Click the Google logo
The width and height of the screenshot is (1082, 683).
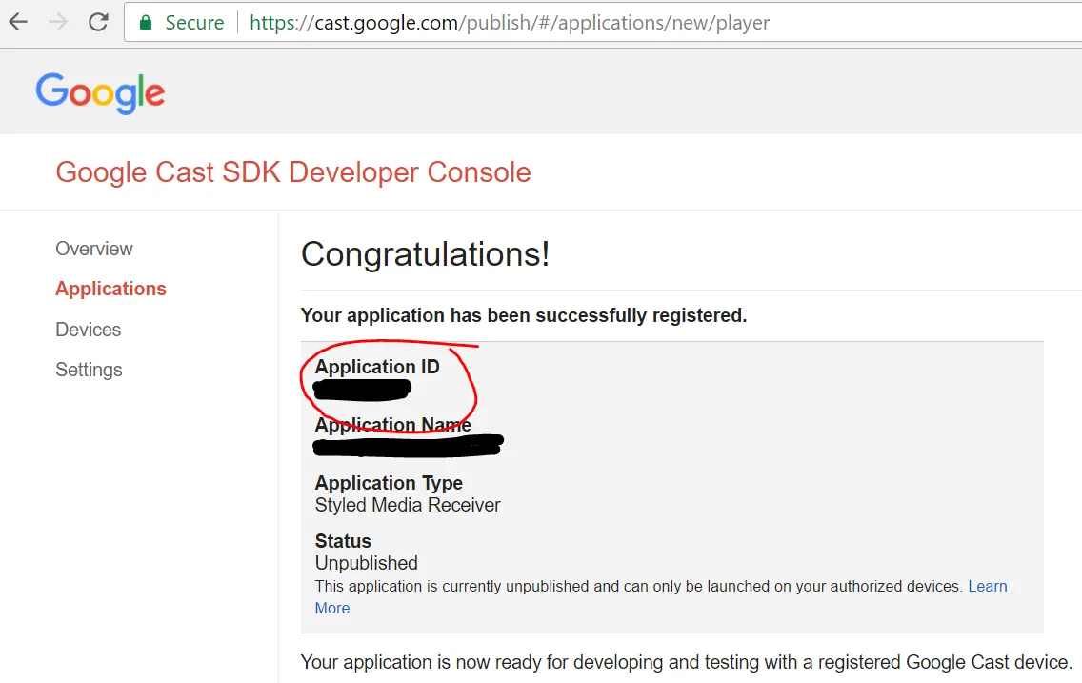pyautogui.click(x=100, y=93)
